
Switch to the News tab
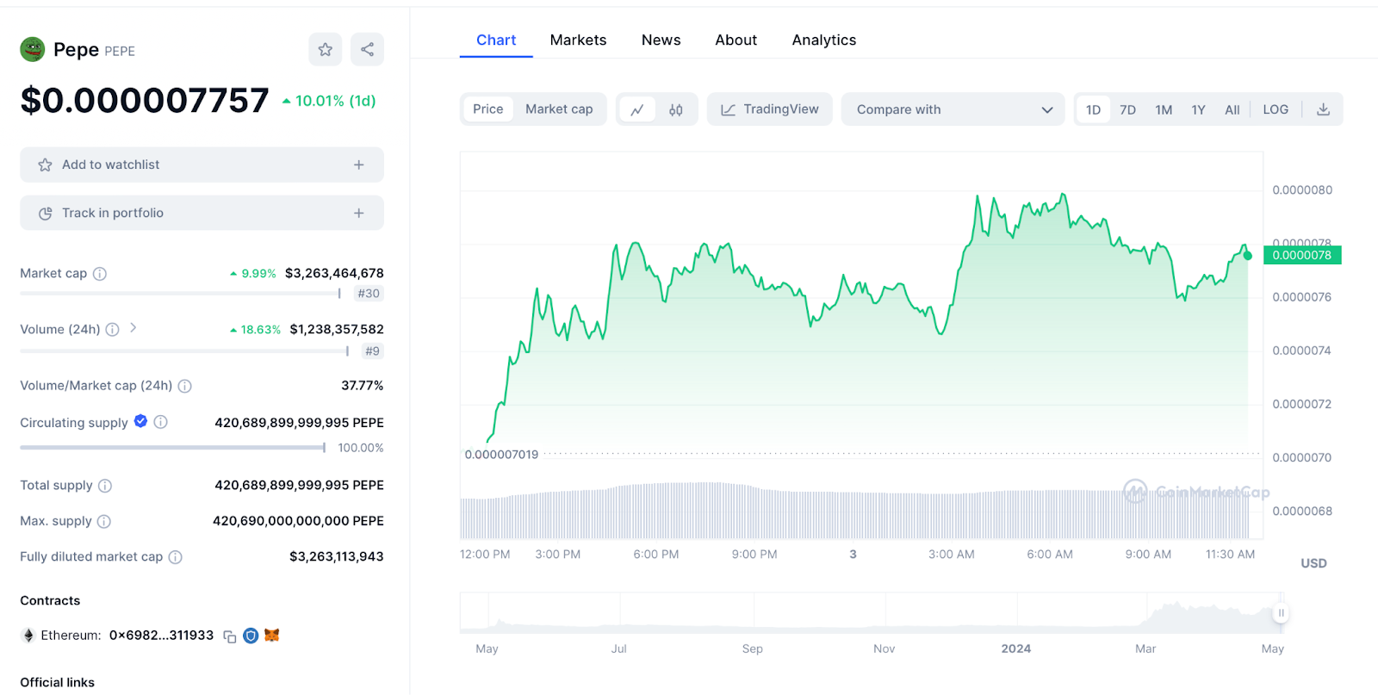[661, 40]
